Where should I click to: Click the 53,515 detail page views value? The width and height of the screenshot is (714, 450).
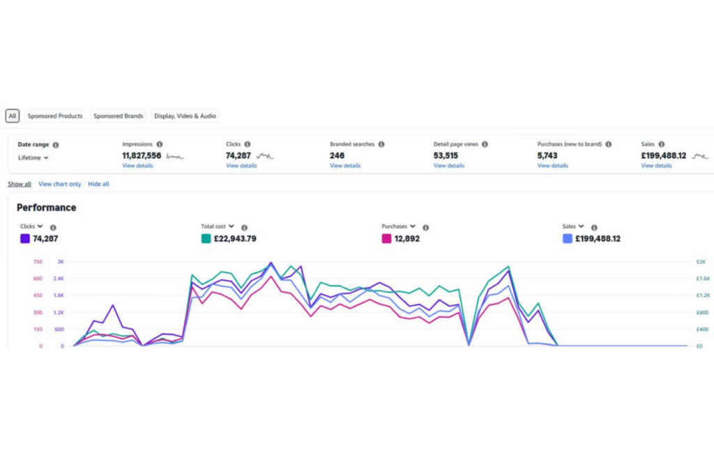pos(446,155)
